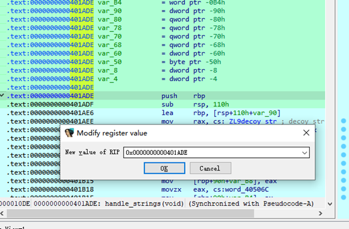Click the vertical scrollbar down arrow
The height and width of the screenshot is (229, 349).
pos(330,204)
